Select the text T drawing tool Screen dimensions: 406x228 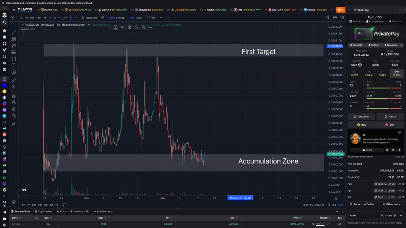click(14, 65)
